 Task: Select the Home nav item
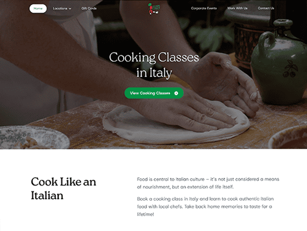tap(38, 8)
